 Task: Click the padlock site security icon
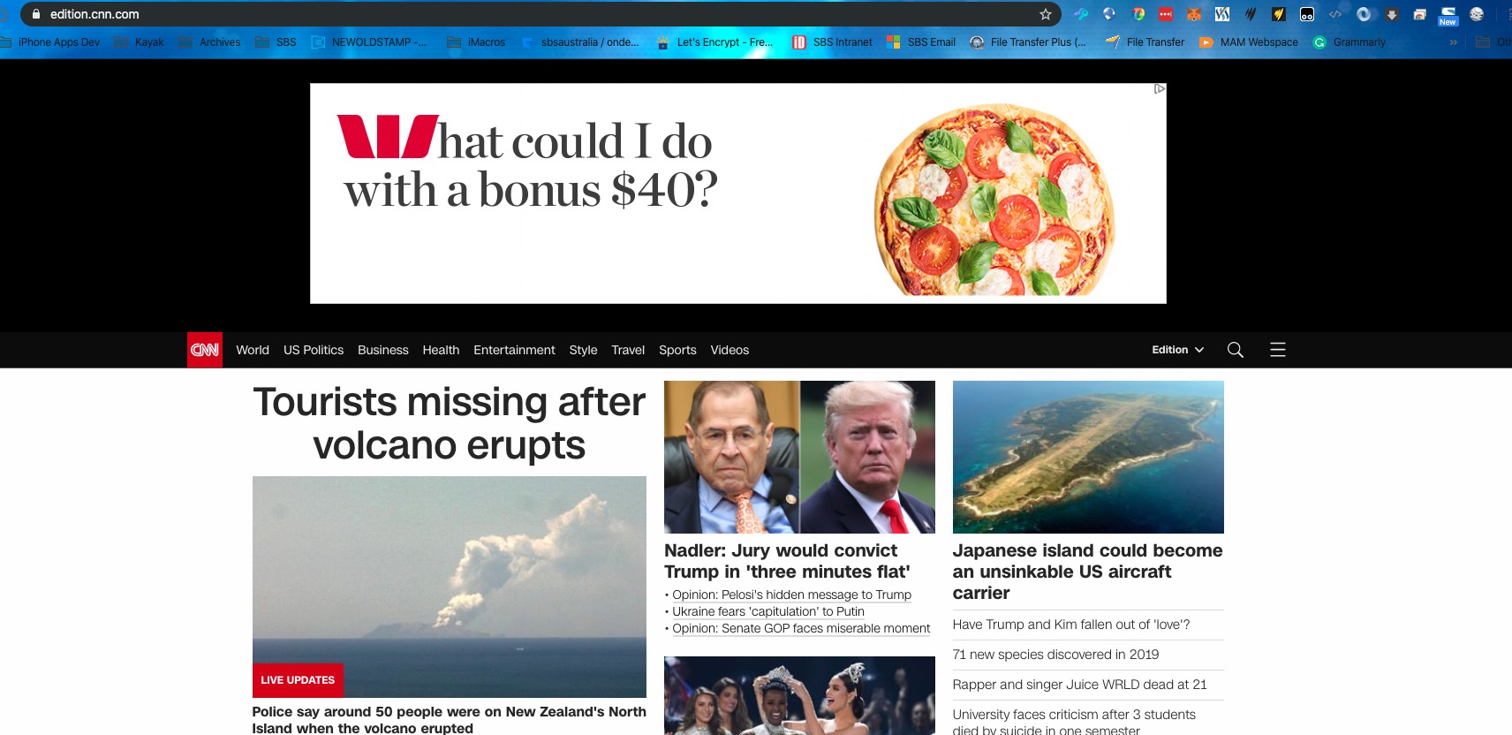[x=36, y=14]
